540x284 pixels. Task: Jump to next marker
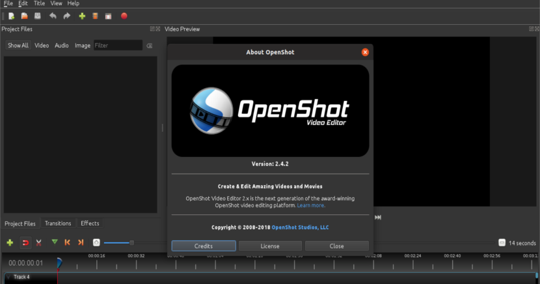pos(81,243)
